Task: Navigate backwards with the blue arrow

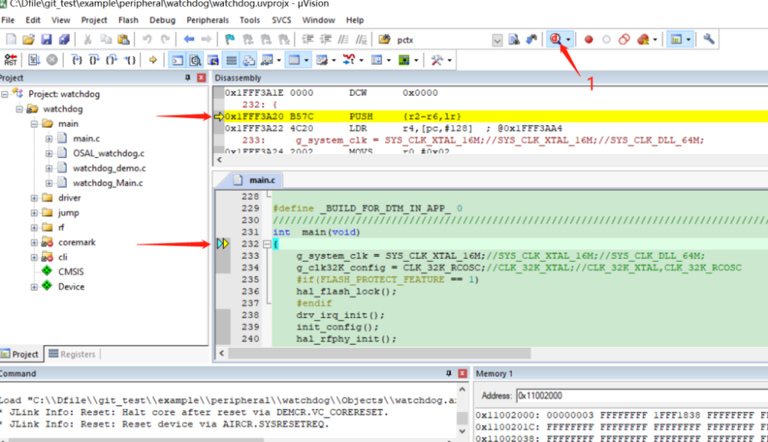Action: pyautogui.click(x=189, y=40)
